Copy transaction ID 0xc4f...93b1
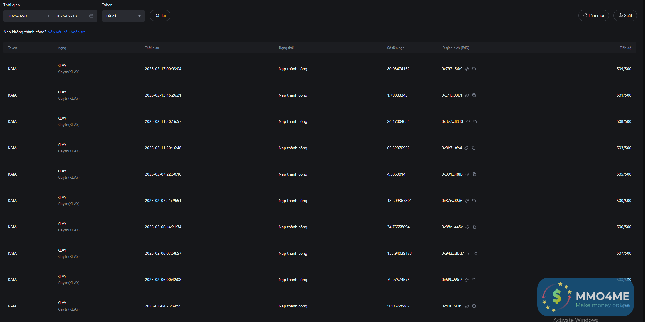Screen dimensions: 645x322 click(474, 95)
